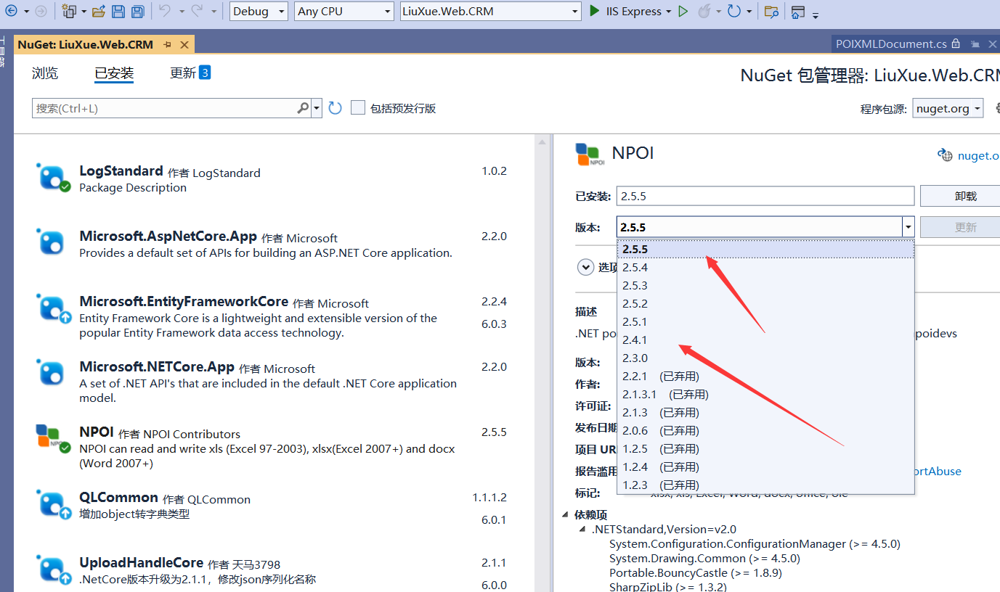This screenshot has width=1000, height=592.
Task: Click the Open File folder icon
Action: pos(99,12)
